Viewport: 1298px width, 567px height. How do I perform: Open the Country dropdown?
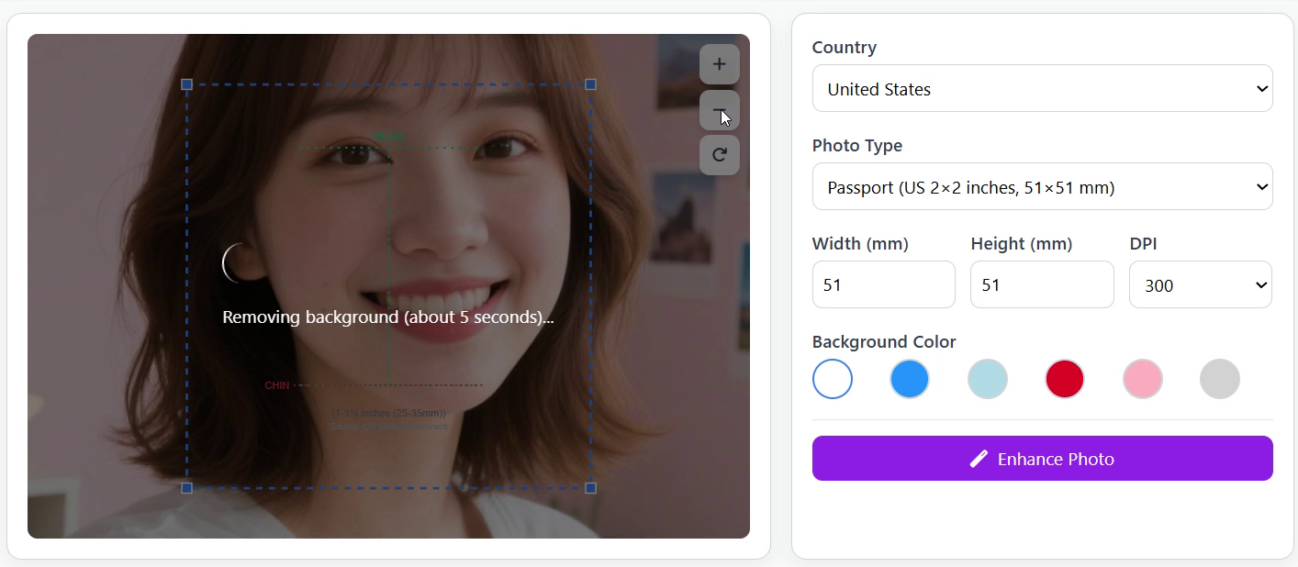1042,89
